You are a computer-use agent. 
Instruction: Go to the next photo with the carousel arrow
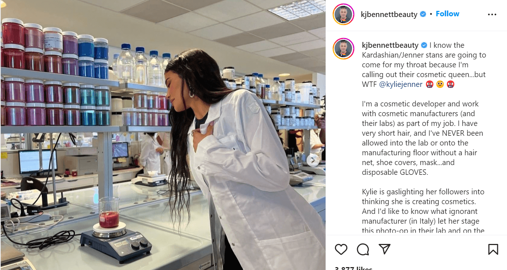[313, 160]
